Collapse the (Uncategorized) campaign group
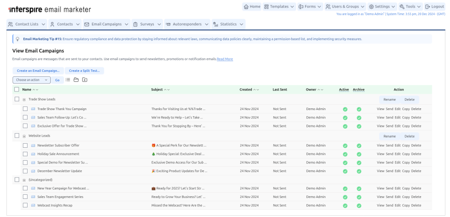450x217 pixels. tap(24, 180)
